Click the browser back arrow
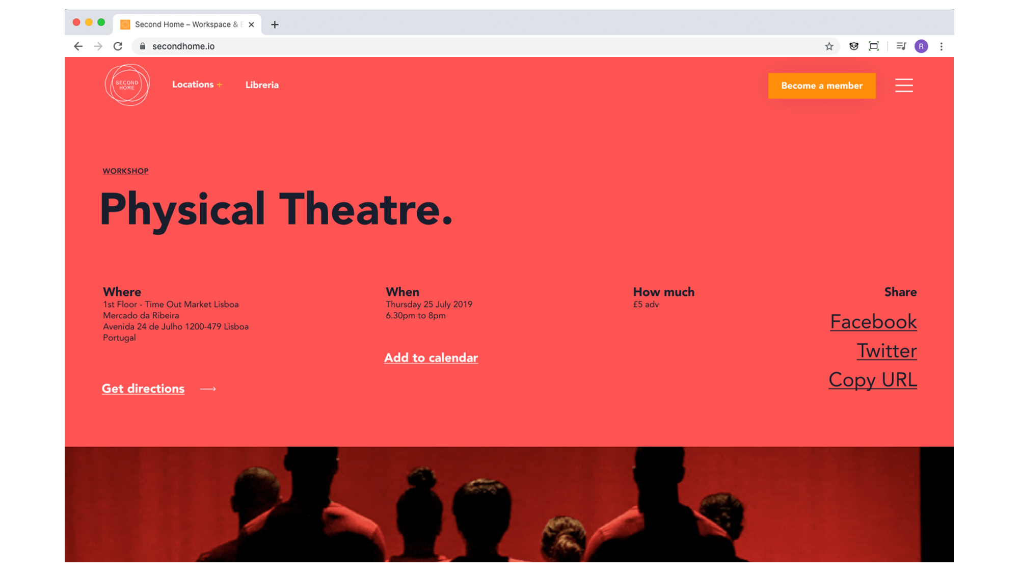This screenshot has height=573, width=1019. [x=78, y=46]
